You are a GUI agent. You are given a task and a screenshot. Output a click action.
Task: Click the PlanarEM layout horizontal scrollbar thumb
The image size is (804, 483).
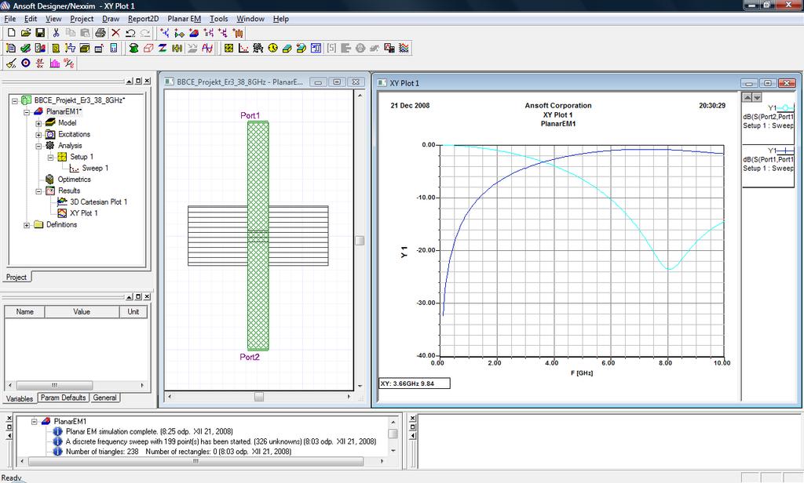(x=259, y=397)
